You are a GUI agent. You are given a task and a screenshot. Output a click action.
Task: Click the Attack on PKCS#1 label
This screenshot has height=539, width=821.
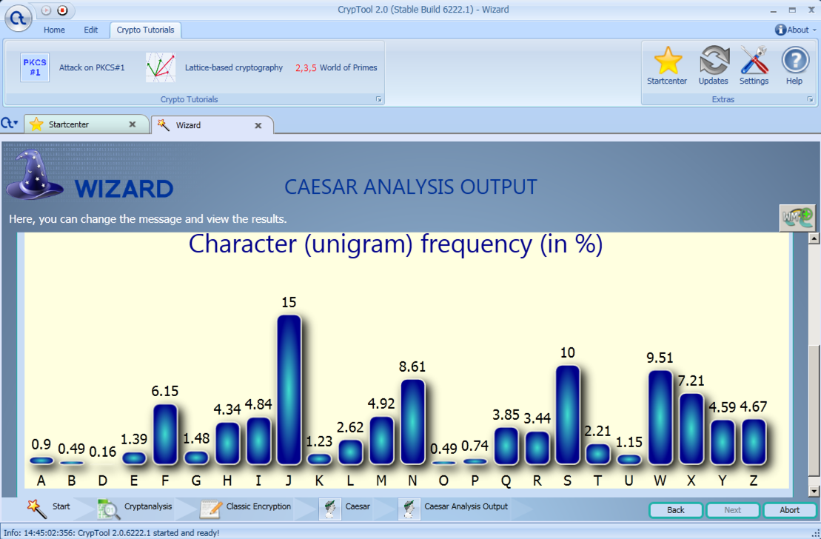pos(92,67)
